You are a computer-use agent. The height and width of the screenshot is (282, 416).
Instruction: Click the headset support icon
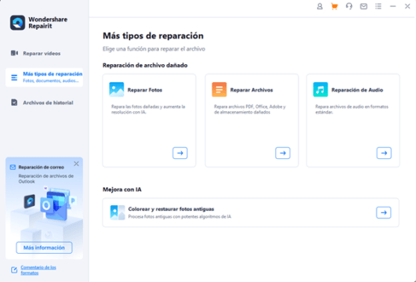[x=349, y=6]
